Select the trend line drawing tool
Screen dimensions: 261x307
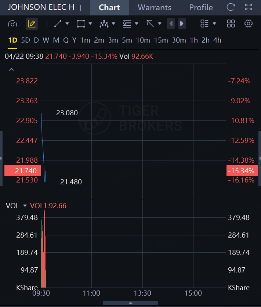pos(58,24)
